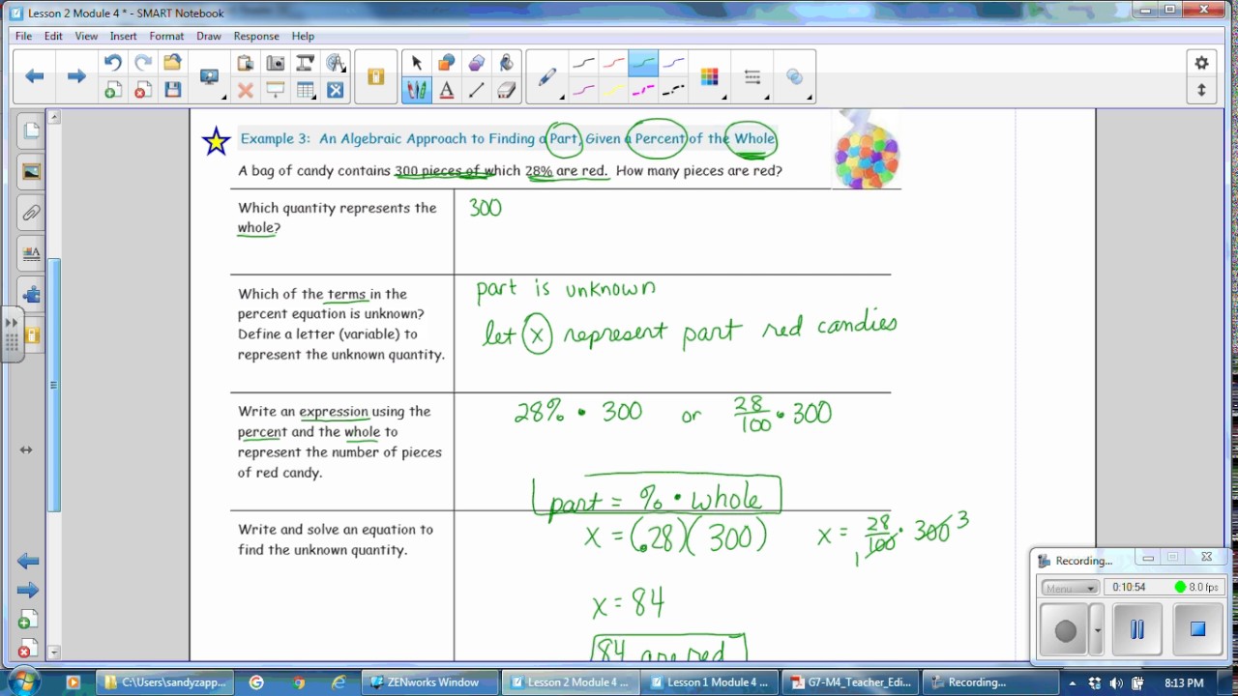
Task: Select the Fill bucket tool
Action: pyautogui.click(x=507, y=63)
